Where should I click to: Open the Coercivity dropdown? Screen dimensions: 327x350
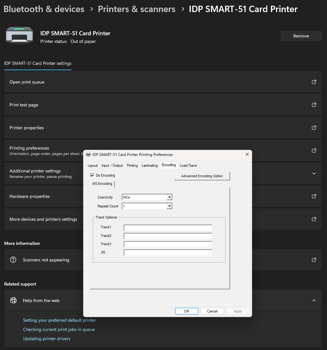[169, 197]
